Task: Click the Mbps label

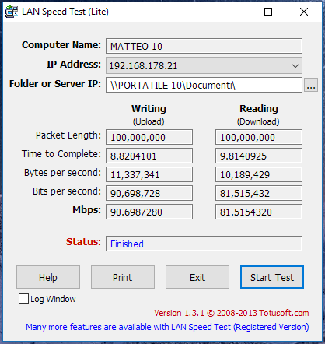Action: (x=86, y=210)
